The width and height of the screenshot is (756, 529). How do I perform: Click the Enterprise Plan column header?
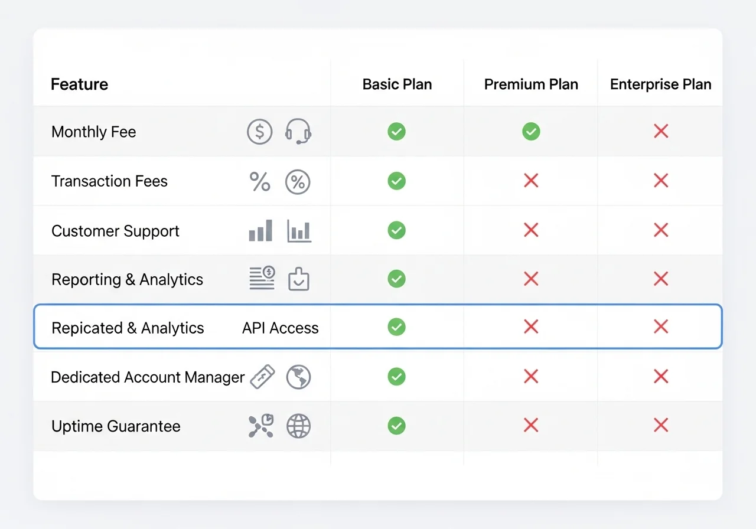[x=660, y=84]
